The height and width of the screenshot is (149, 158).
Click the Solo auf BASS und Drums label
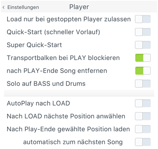[46, 84]
